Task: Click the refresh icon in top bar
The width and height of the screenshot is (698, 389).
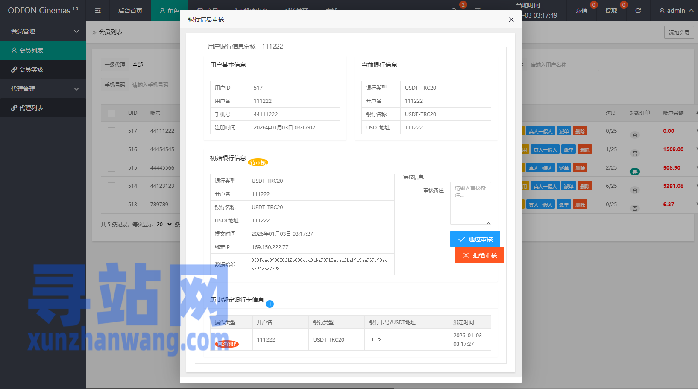Action: click(x=638, y=11)
